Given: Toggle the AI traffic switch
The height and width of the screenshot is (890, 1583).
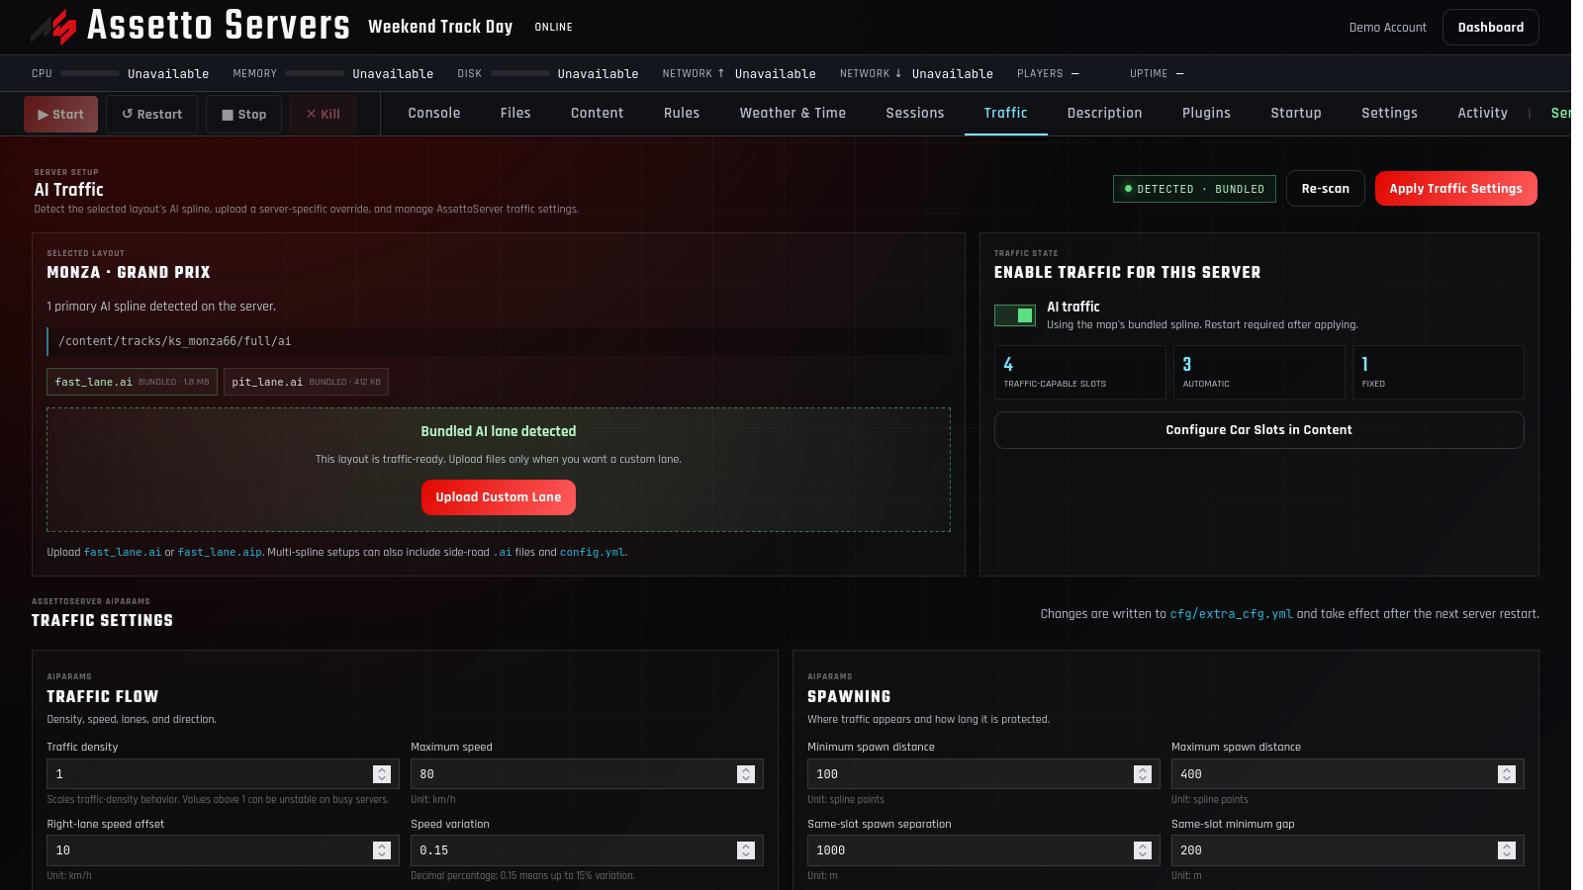Looking at the screenshot, I should point(1015,315).
